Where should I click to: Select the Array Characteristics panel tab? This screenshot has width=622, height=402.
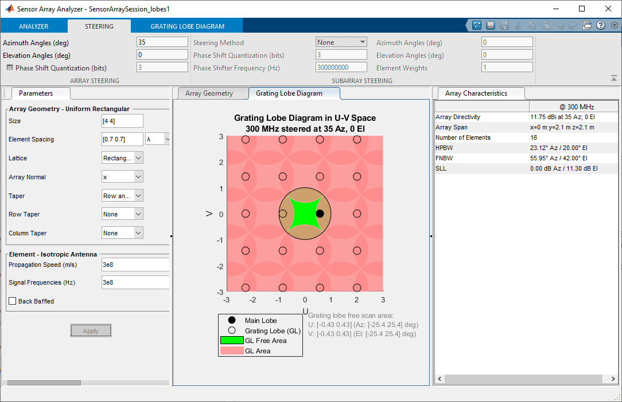(476, 93)
